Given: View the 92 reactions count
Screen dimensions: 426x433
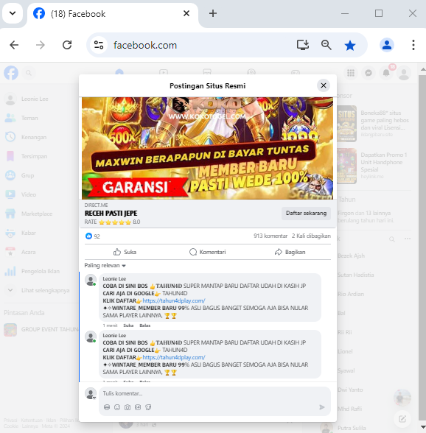Looking at the screenshot, I should (x=93, y=236).
